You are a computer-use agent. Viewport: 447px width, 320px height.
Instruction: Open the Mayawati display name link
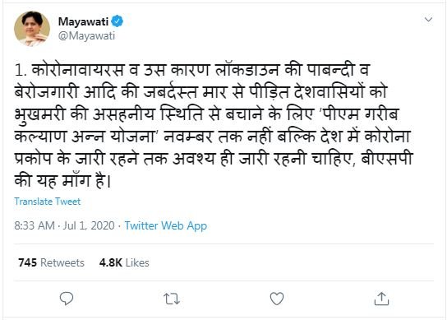point(83,21)
